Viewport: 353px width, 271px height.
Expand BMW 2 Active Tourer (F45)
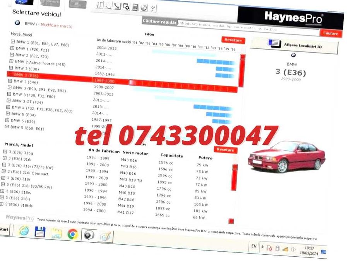click(x=11, y=61)
